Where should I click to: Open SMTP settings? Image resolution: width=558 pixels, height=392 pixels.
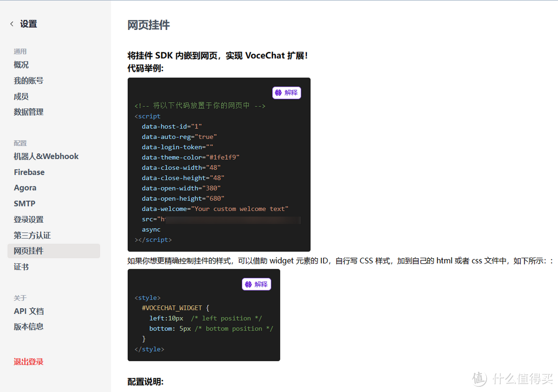(25, 203)
